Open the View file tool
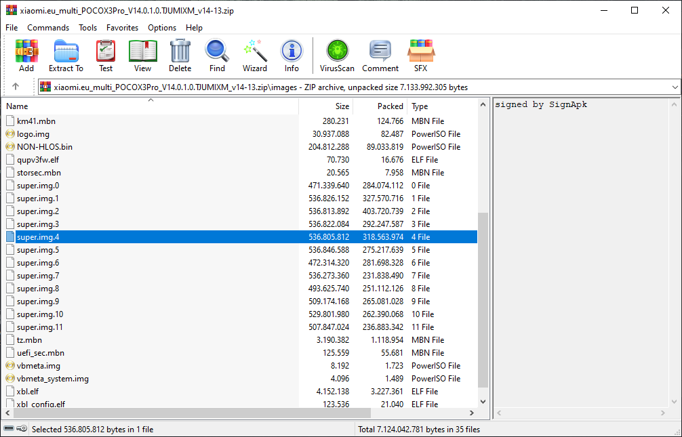The width and height of the screenshot is (682, 437). pyautogui.click(x=142, y=56)
